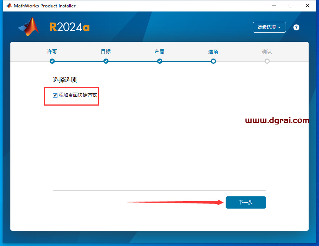The height and width of the screenshot is (246, 319).
Task: Click the R2024a version text
Action: pos(70,27)
